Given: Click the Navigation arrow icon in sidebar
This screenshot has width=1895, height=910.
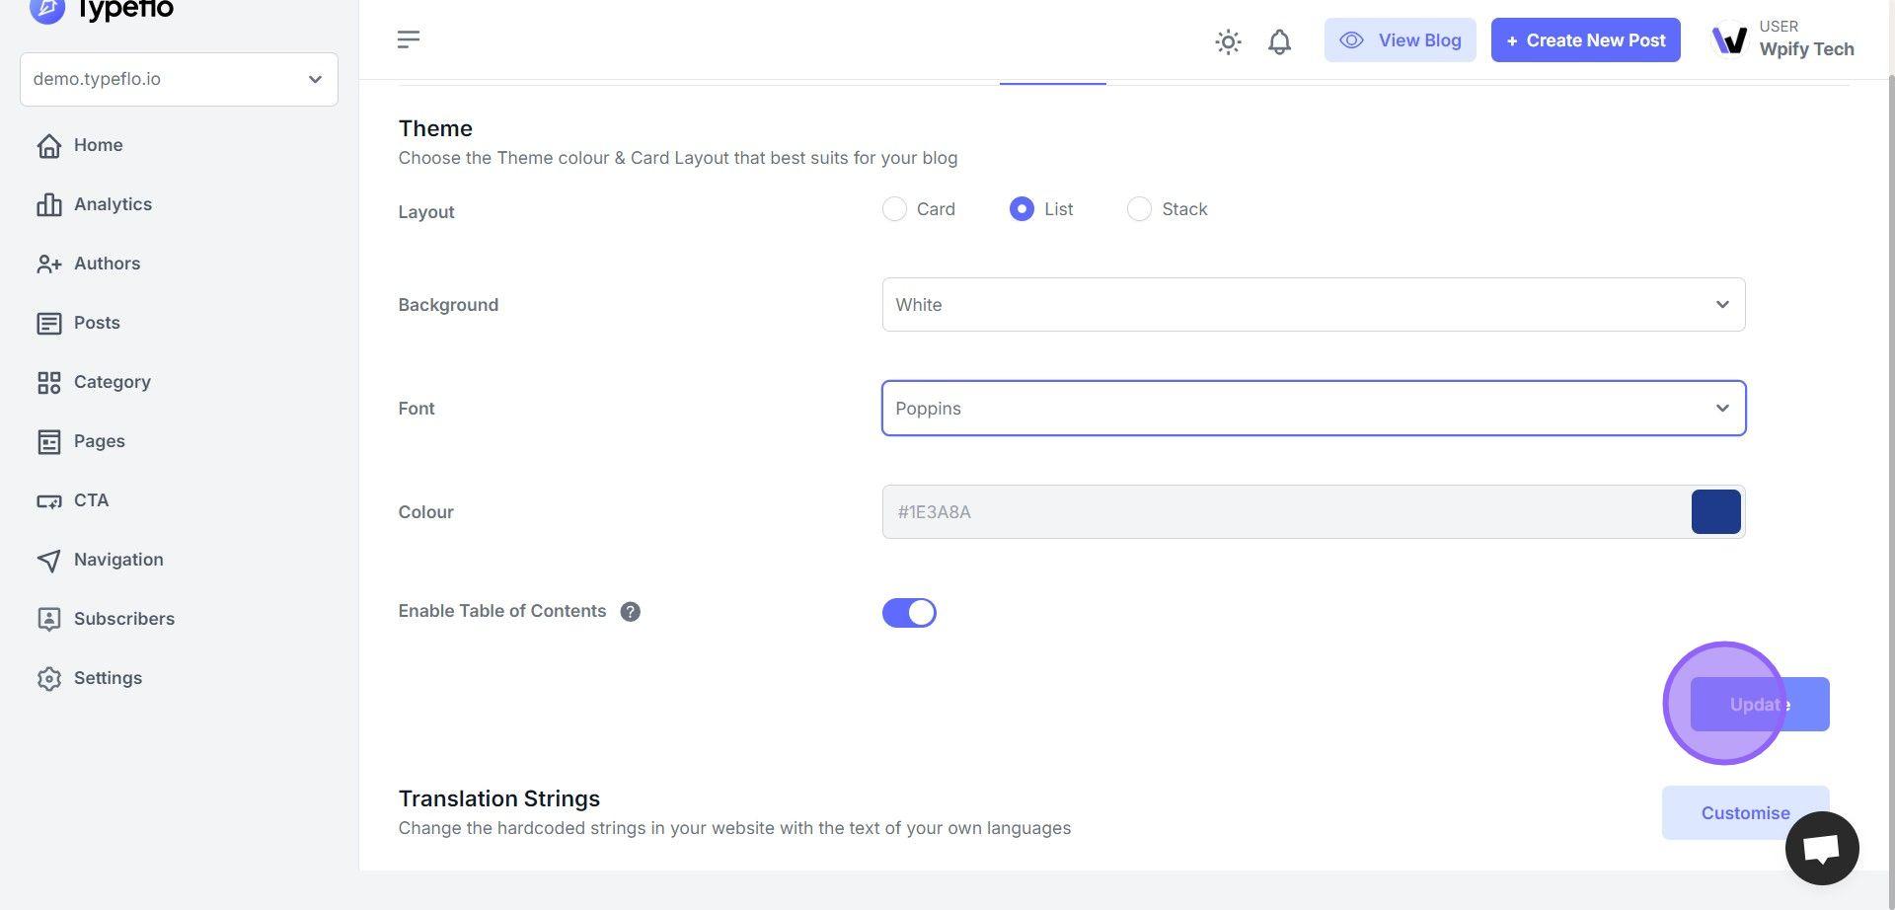Looking at the screenshot, I should click(49, 561).
